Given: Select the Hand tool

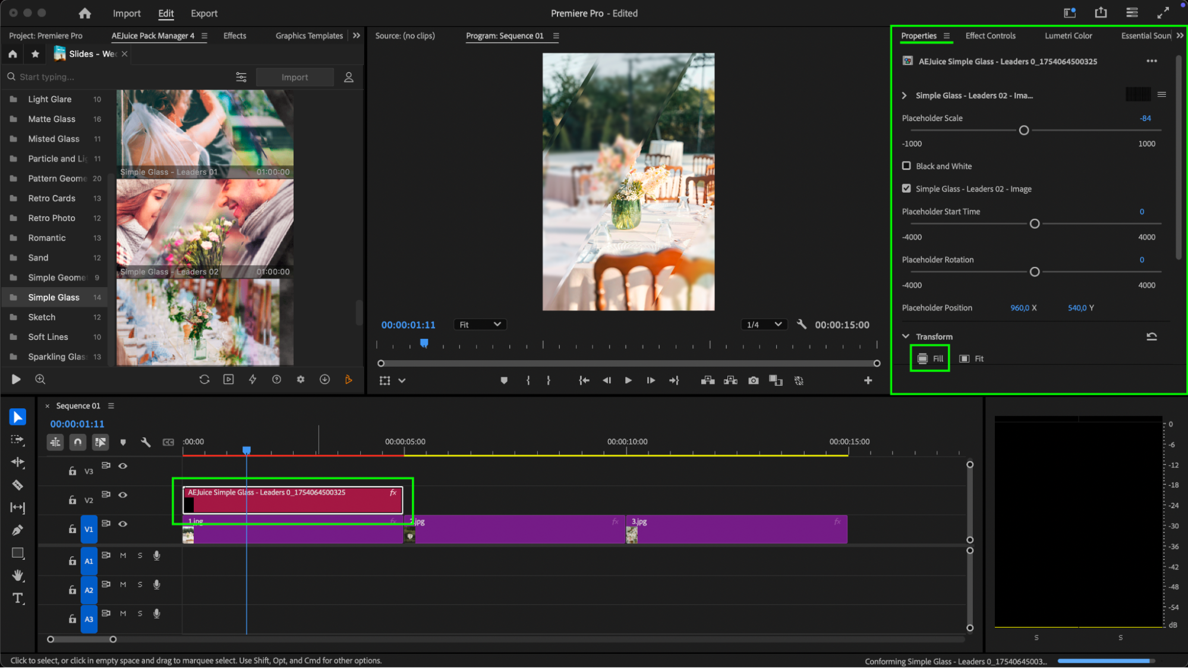Looking at the screenshot, I should [17, 575].
